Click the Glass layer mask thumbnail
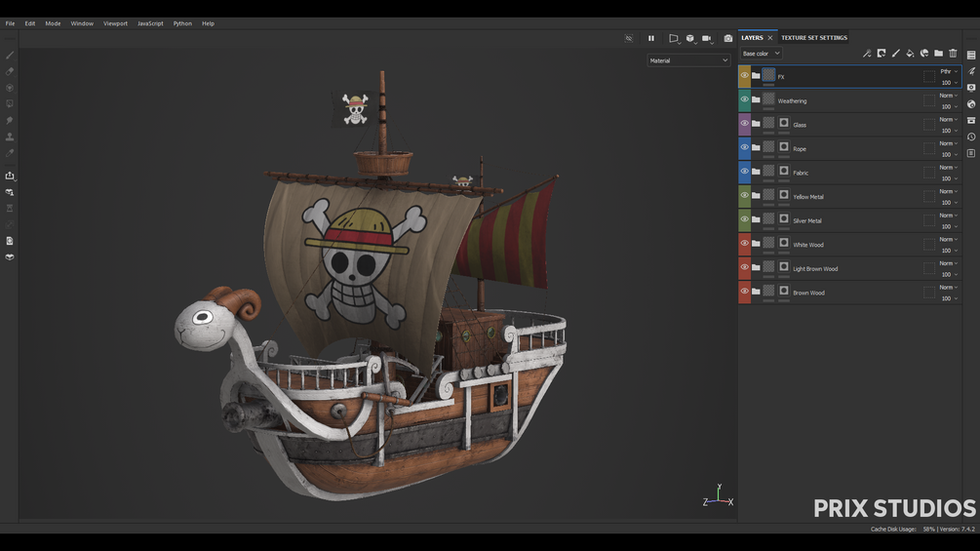980x551 pixels. click(x=784, y=123)
